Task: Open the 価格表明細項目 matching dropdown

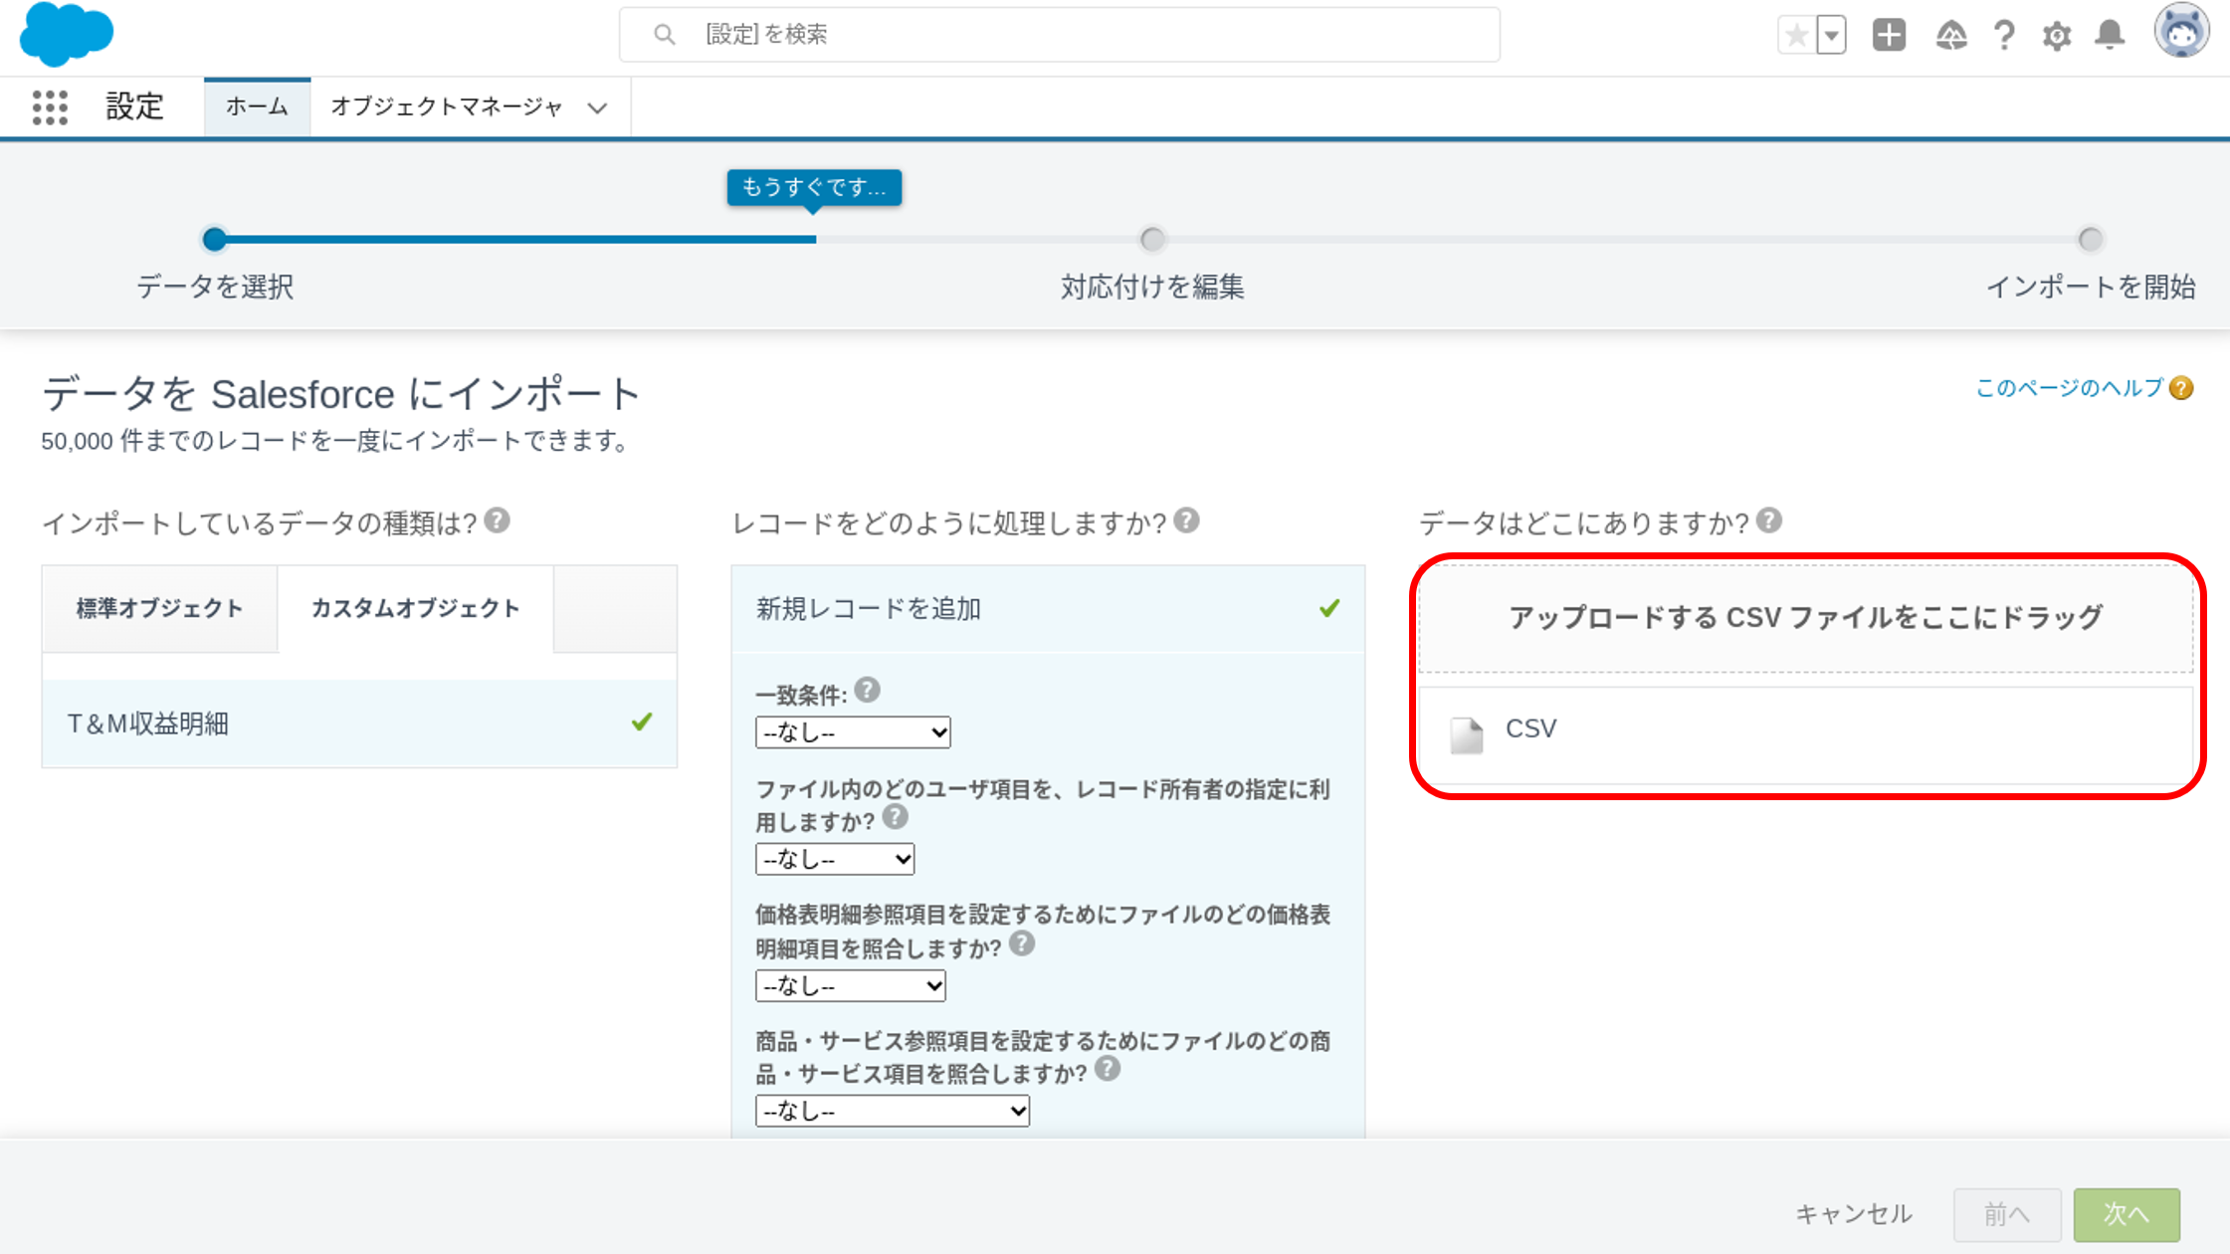Action: 851,985
